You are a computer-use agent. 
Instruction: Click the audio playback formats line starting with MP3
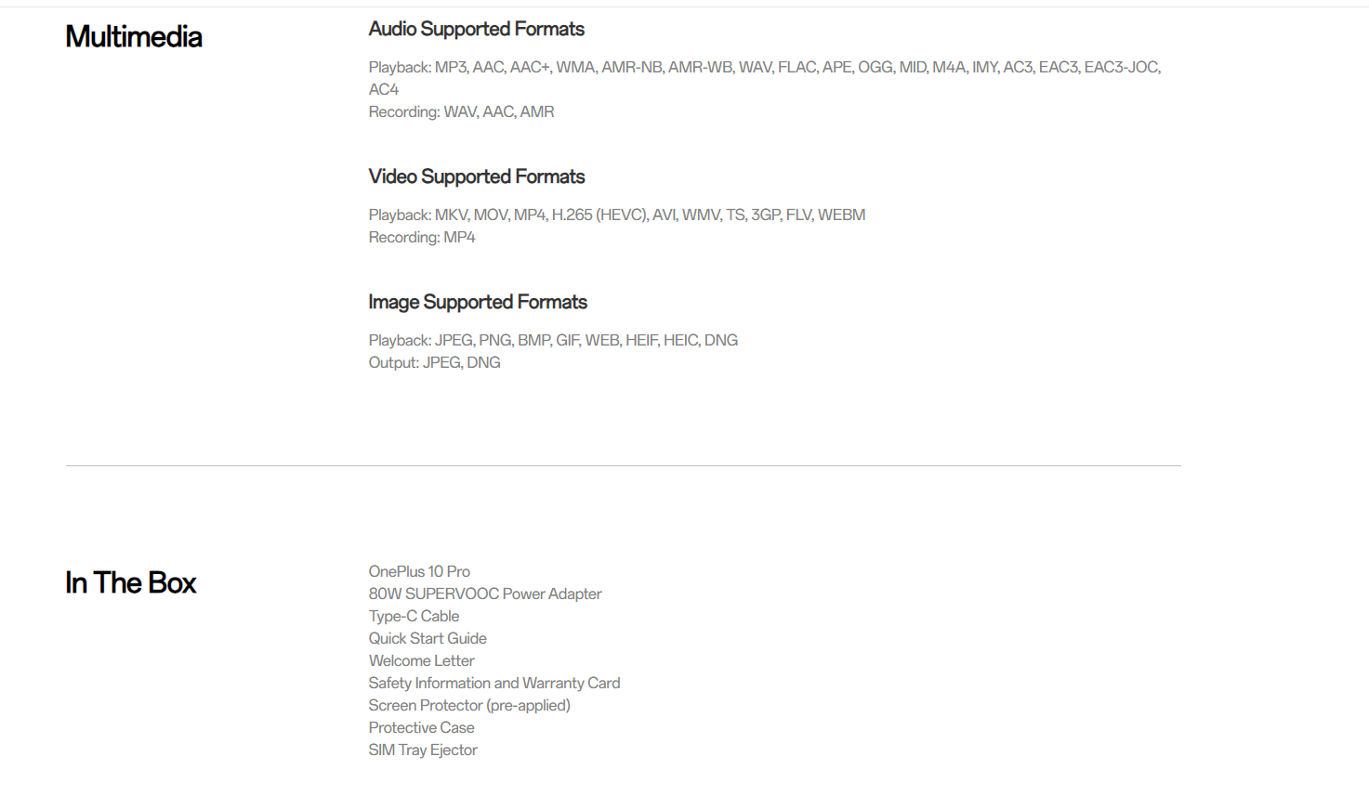pyautogui.click(x=764, y=67)
